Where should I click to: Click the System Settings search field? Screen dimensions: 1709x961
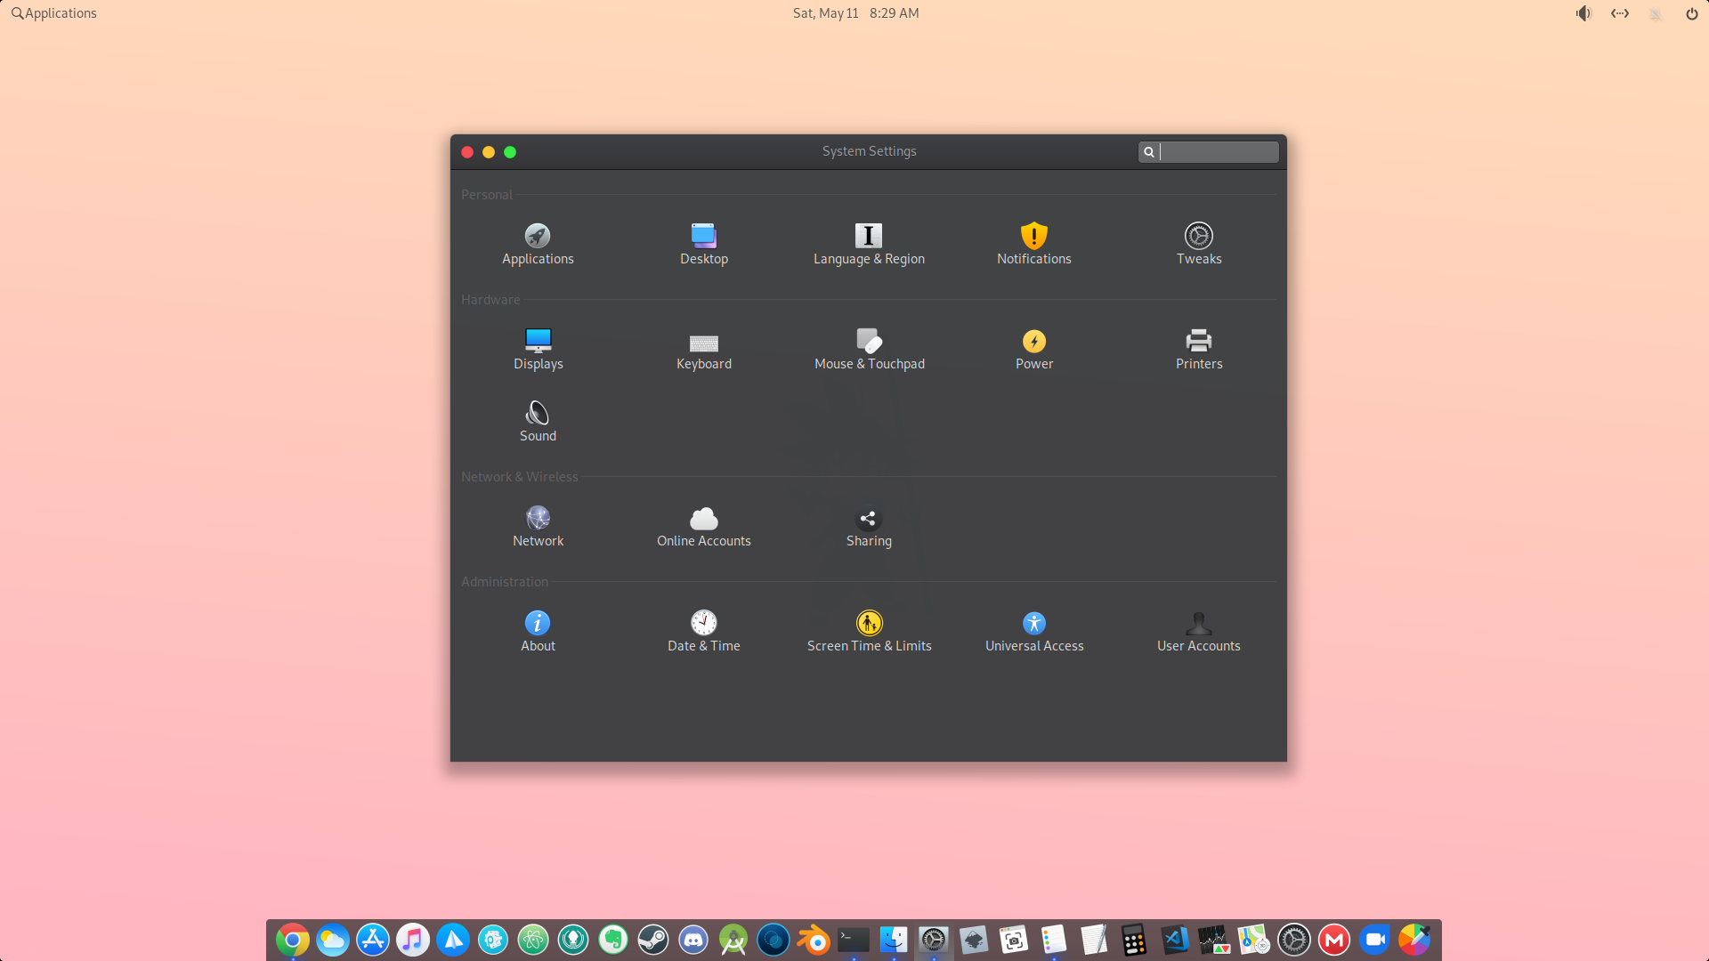[1217, 152]
